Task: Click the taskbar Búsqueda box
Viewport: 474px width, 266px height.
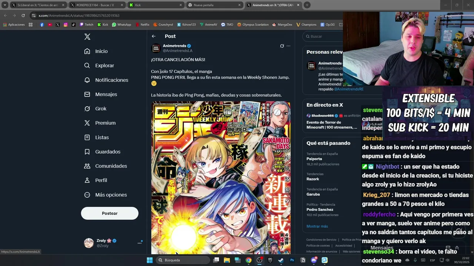Action: pos(183,260)
